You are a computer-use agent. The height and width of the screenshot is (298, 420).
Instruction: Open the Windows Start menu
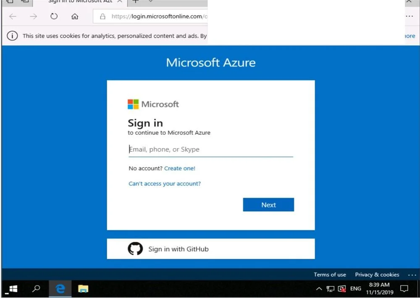click(13, 289)
